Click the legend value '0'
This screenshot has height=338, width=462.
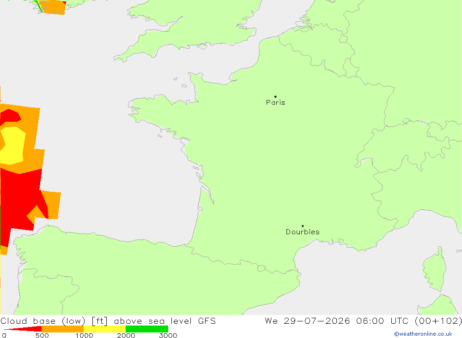point(4,335)
